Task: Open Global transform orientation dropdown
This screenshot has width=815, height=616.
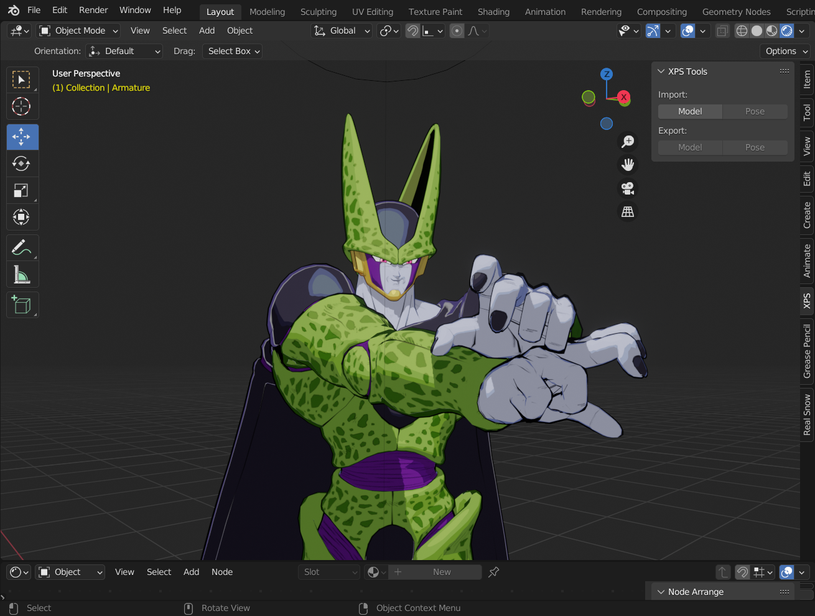Action: tap(342, 30)
